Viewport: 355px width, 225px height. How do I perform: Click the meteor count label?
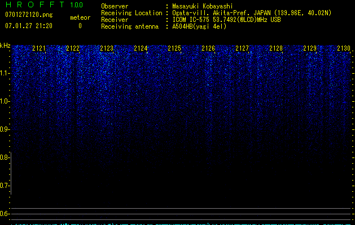tap(80, 17)
